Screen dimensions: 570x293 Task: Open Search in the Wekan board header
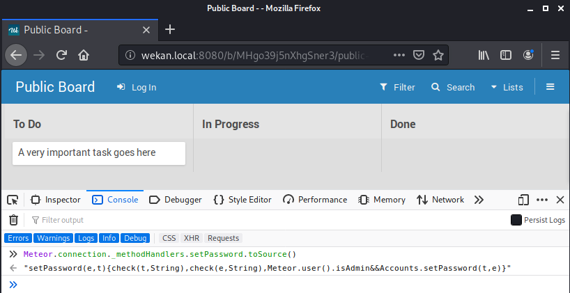coord(453,87)
